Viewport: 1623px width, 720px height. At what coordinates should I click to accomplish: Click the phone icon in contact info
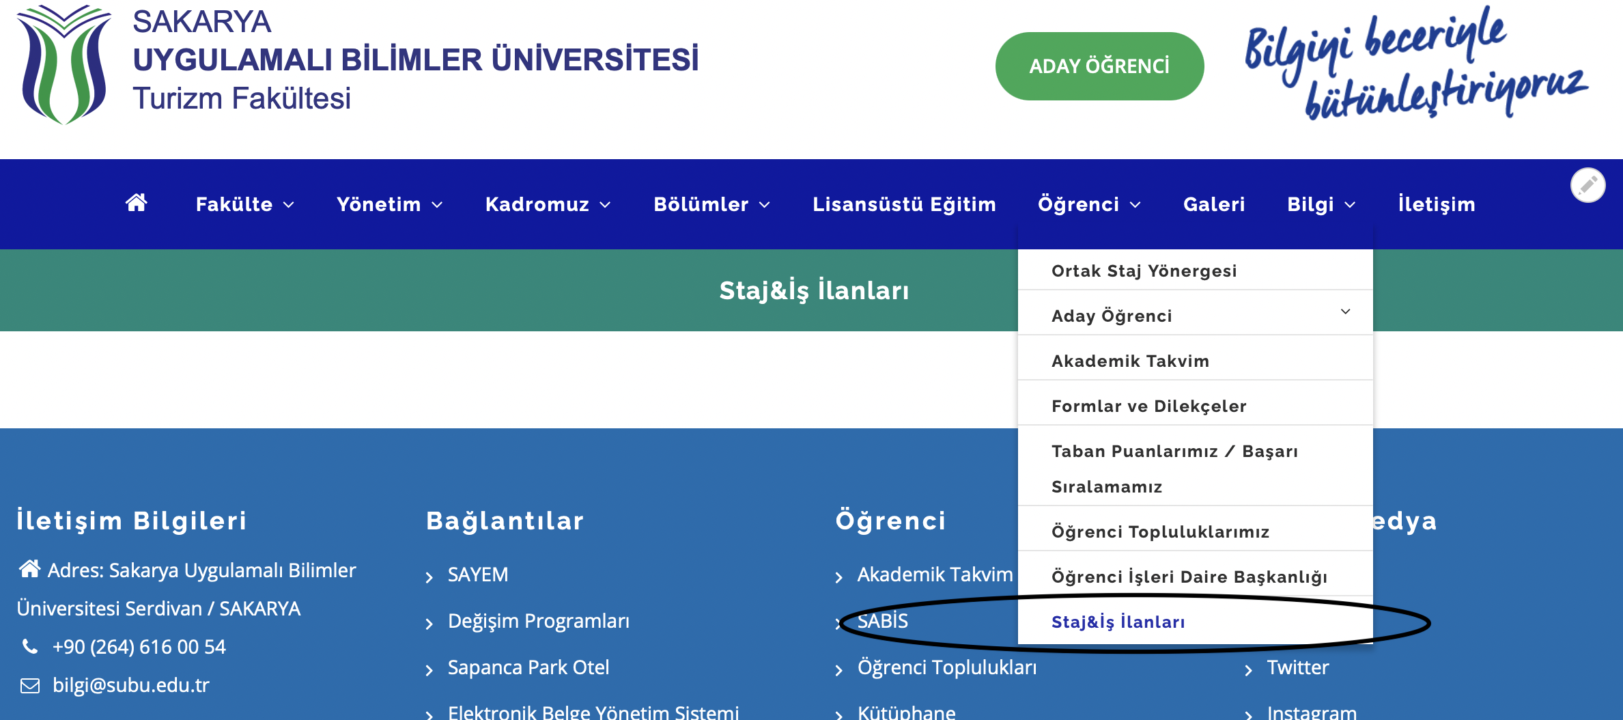point(30,646)
